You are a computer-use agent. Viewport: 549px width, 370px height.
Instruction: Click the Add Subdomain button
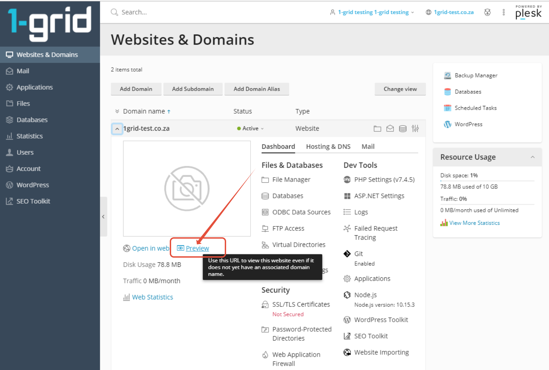point(193,89)
